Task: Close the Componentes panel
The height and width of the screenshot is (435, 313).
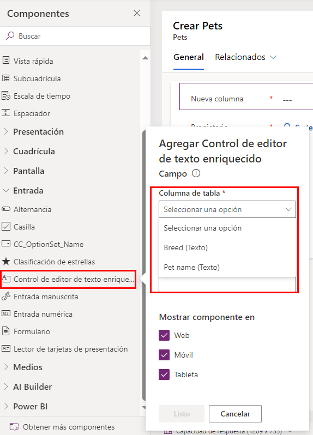Action: point(137,13)
